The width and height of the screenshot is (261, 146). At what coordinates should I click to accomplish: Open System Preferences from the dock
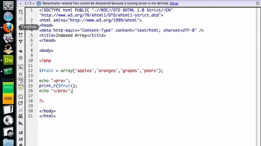pos(8,5)
